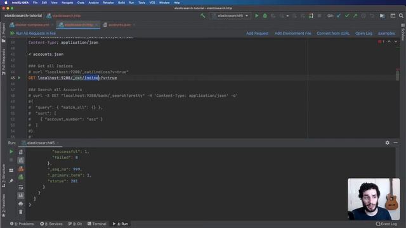
Task: Click the Convert from cURL link
Action: 333,34
